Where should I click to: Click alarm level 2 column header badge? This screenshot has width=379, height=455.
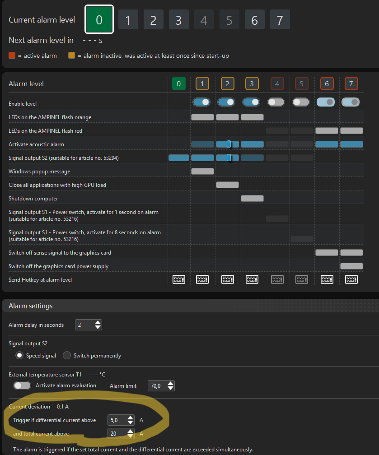click(227, 84)
